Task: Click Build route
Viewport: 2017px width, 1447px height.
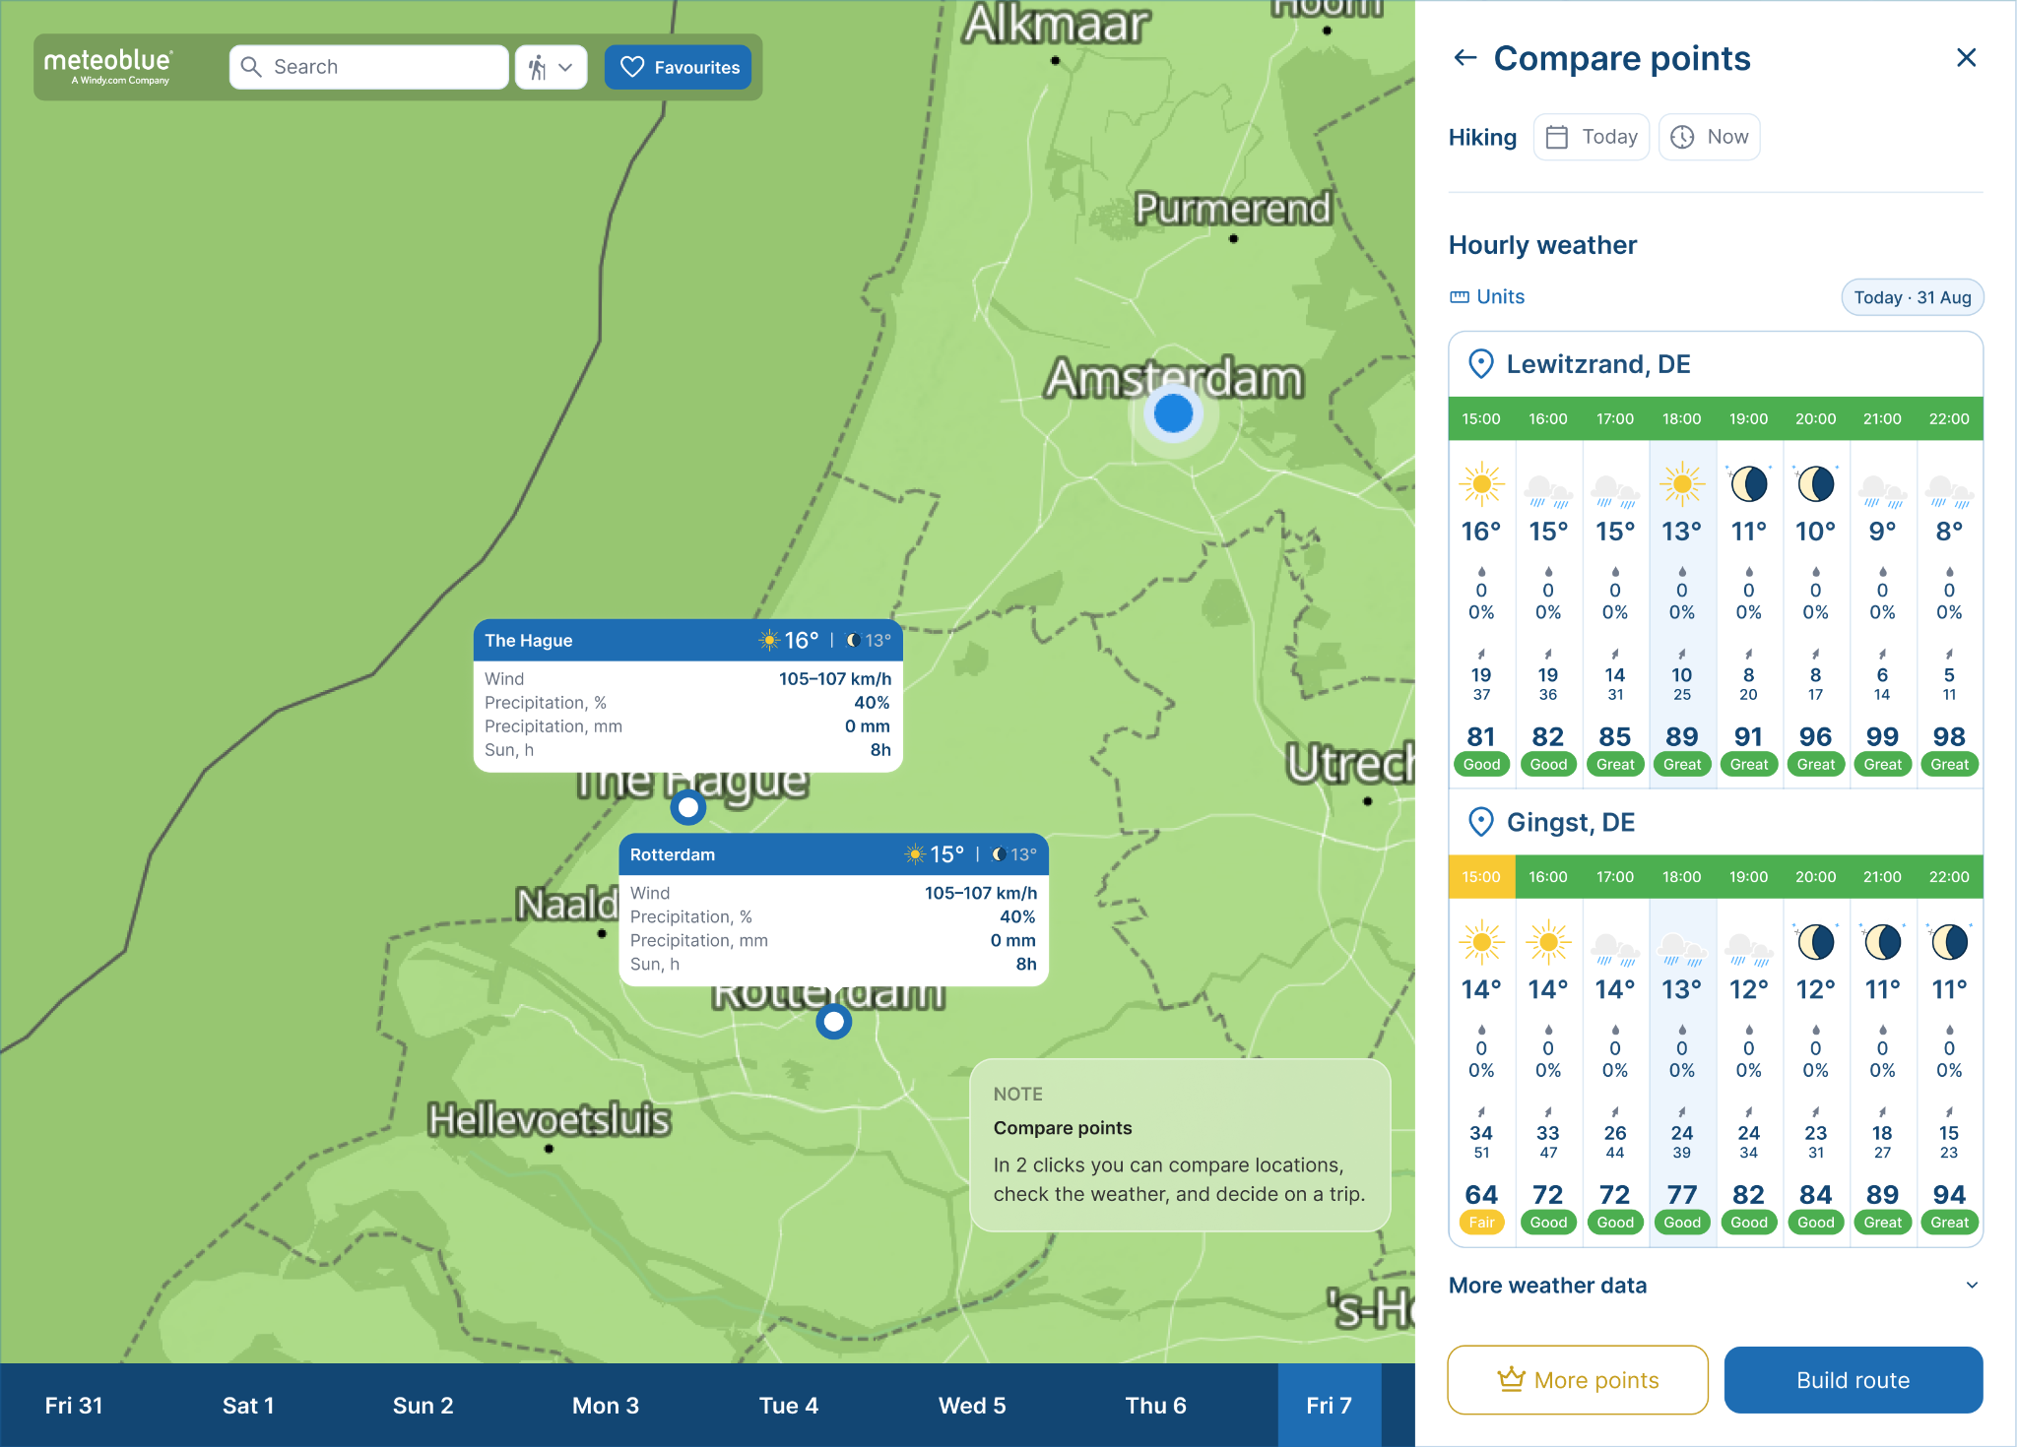Action: pos(1854,1380)
